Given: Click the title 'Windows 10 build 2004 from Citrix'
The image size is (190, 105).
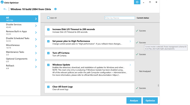Looking at the screenshot, I should click(x=31, y=9).
